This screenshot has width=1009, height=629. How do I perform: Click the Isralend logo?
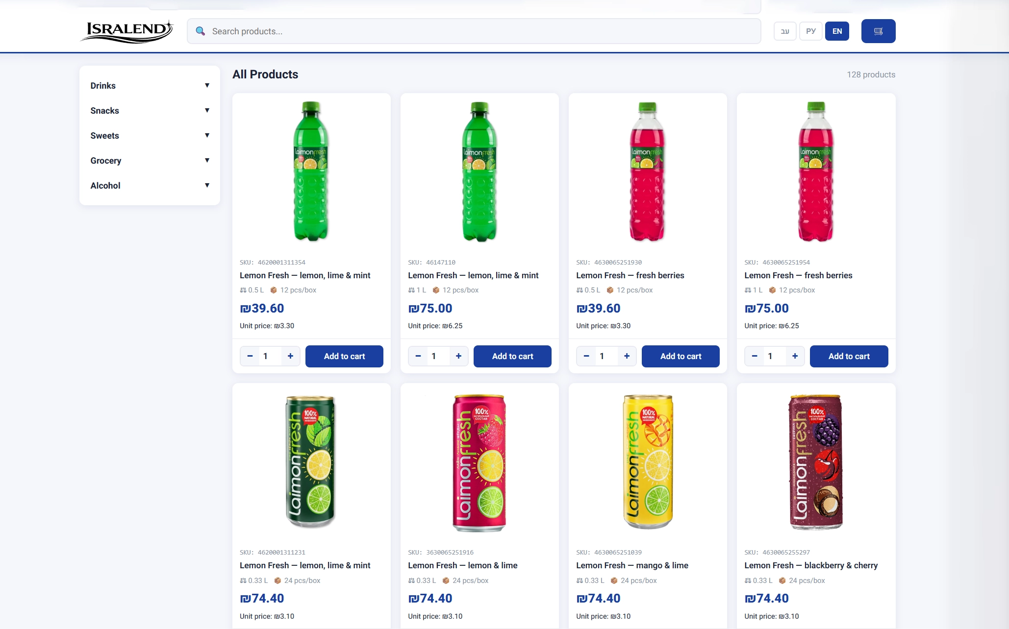[126, 31]
